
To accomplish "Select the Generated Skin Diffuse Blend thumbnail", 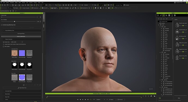I will tap(14, 53).
